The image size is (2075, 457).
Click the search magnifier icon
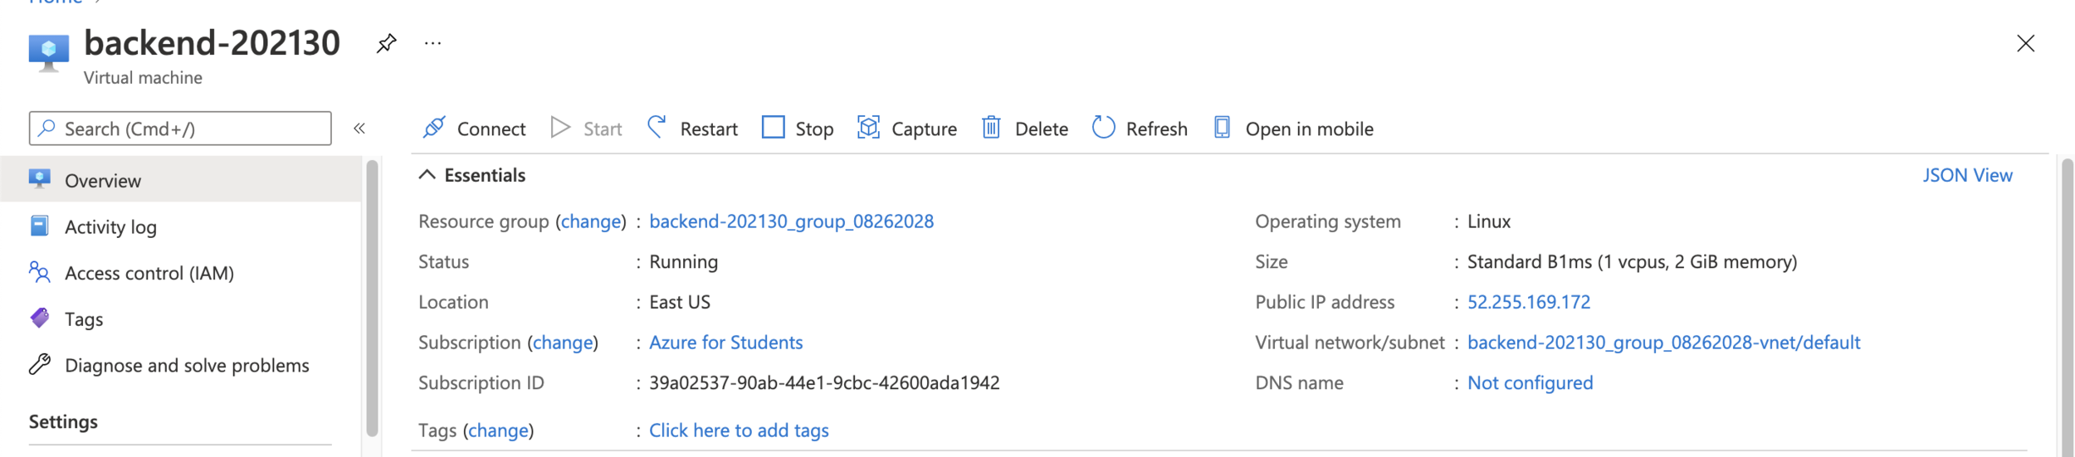click(46, 128)
